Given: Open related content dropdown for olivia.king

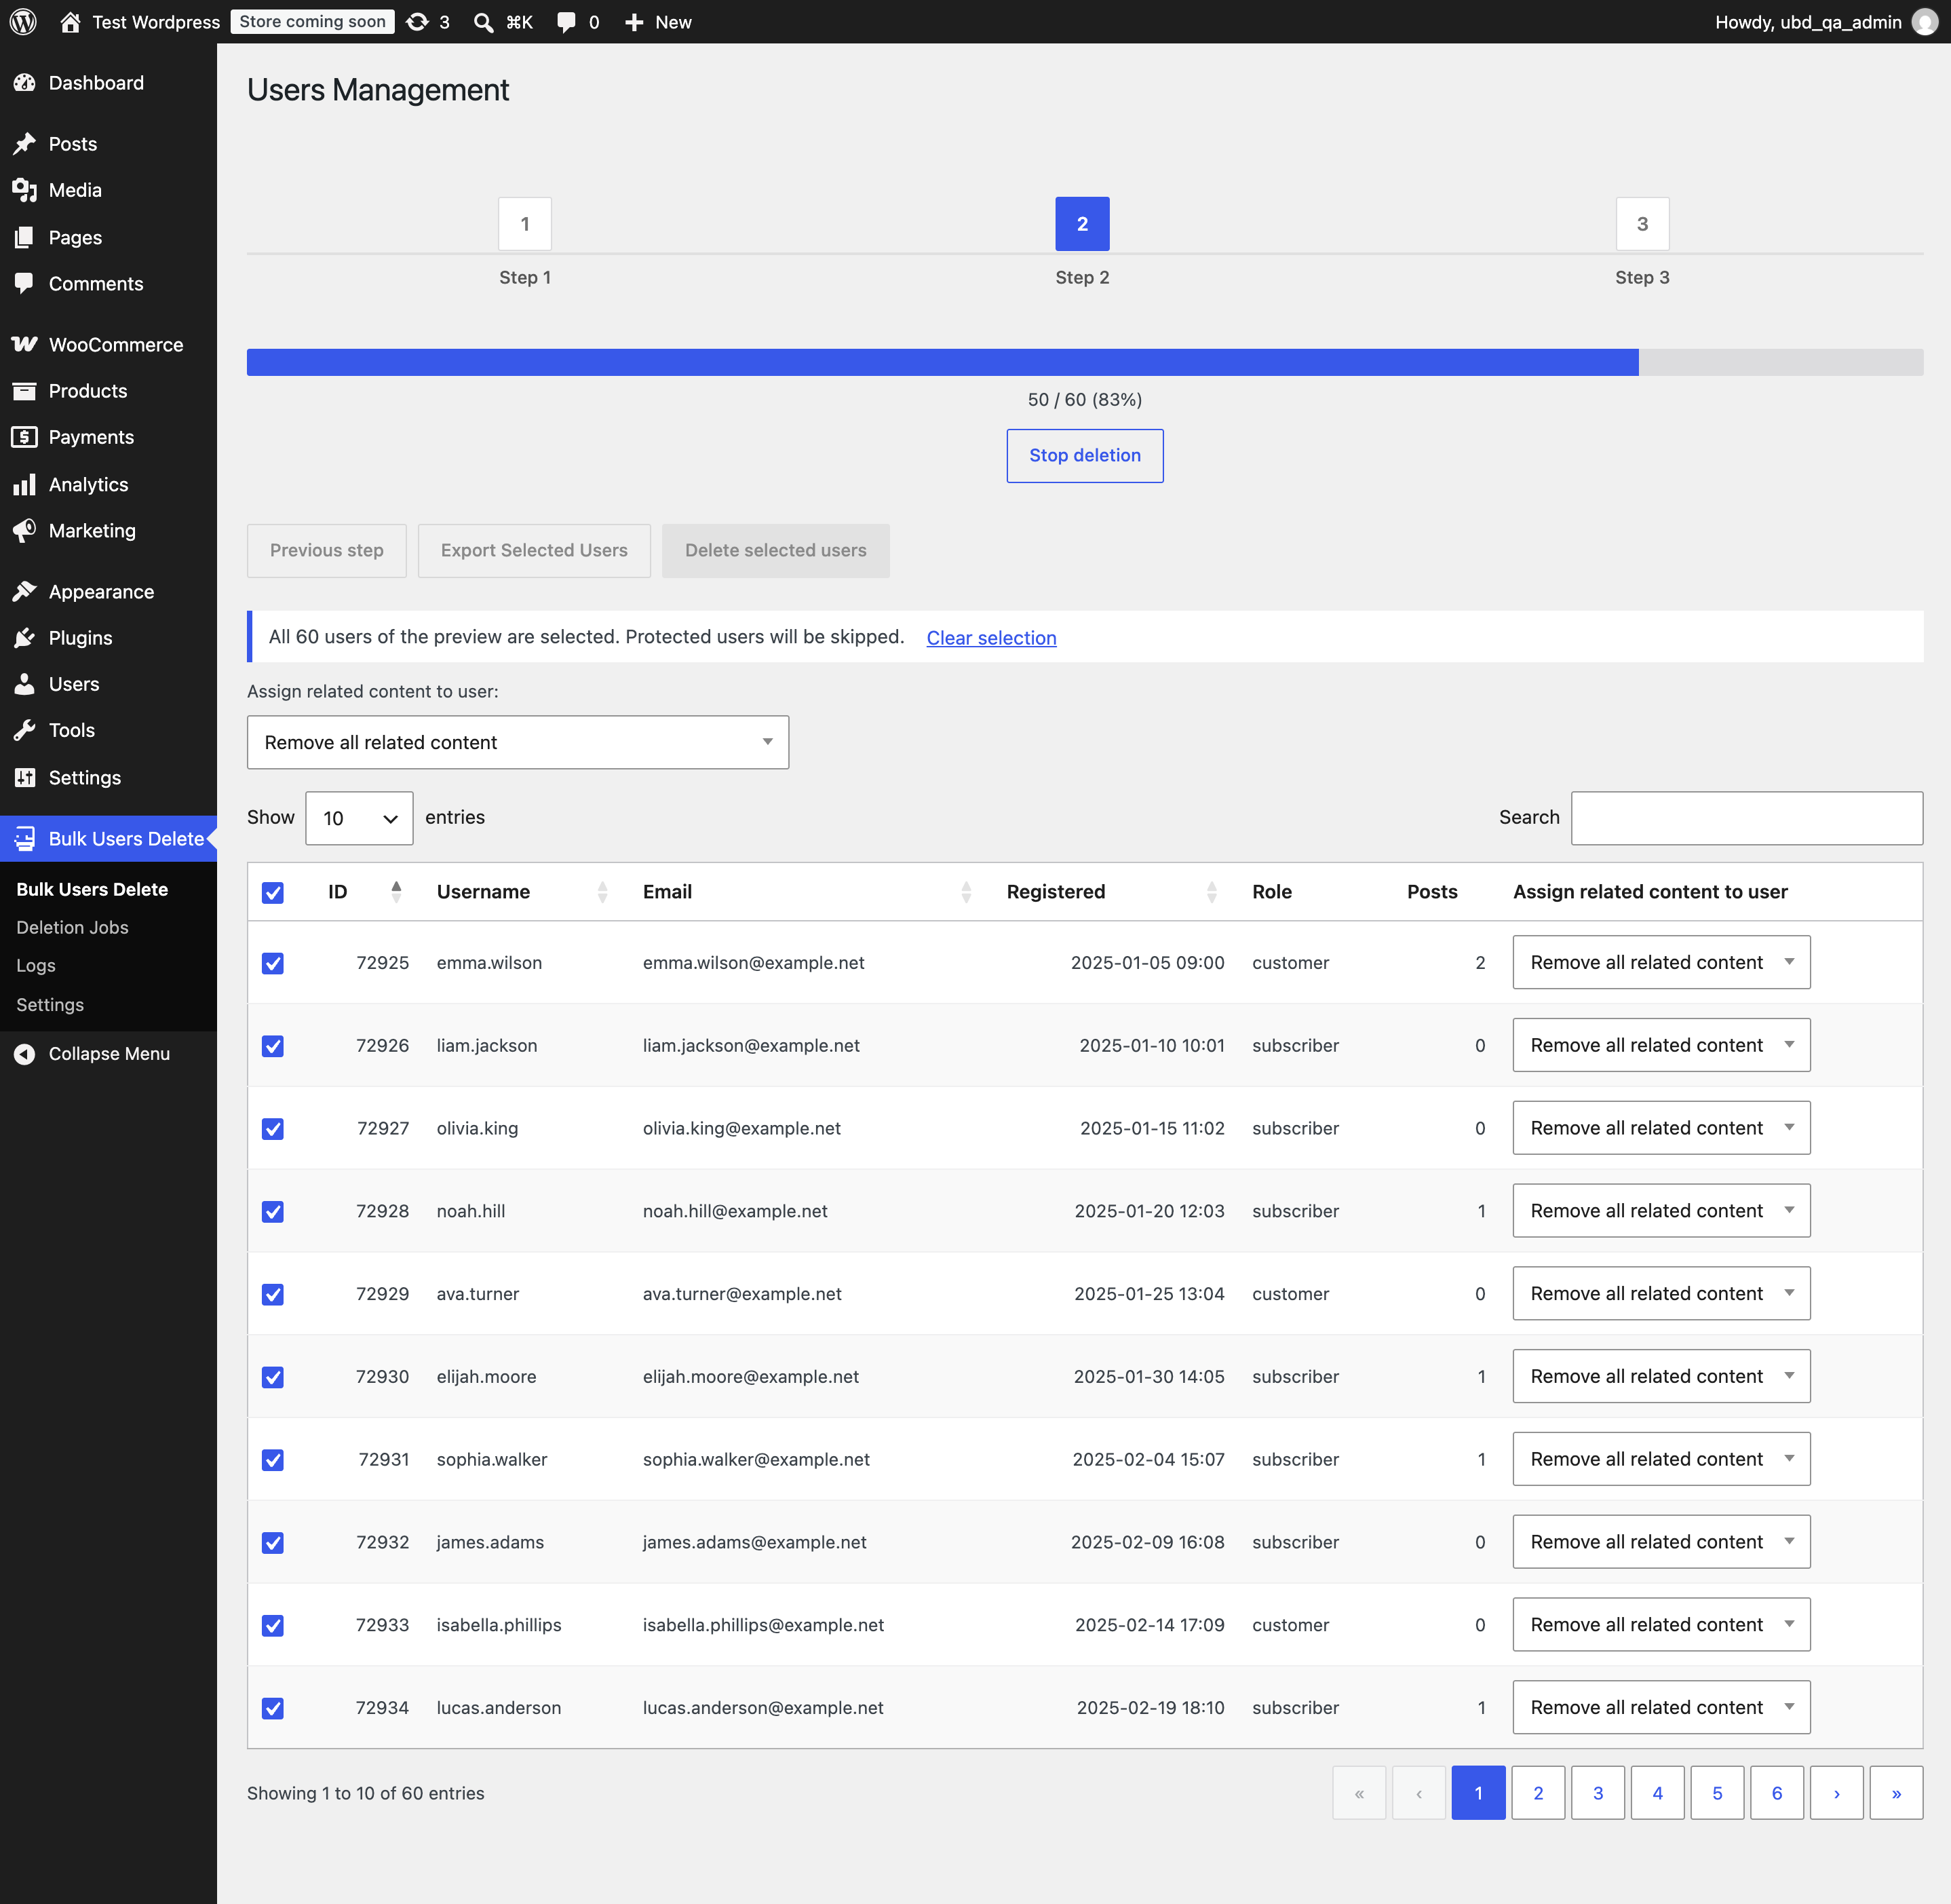Looking at the screenshot, I should point(1661,1128).
